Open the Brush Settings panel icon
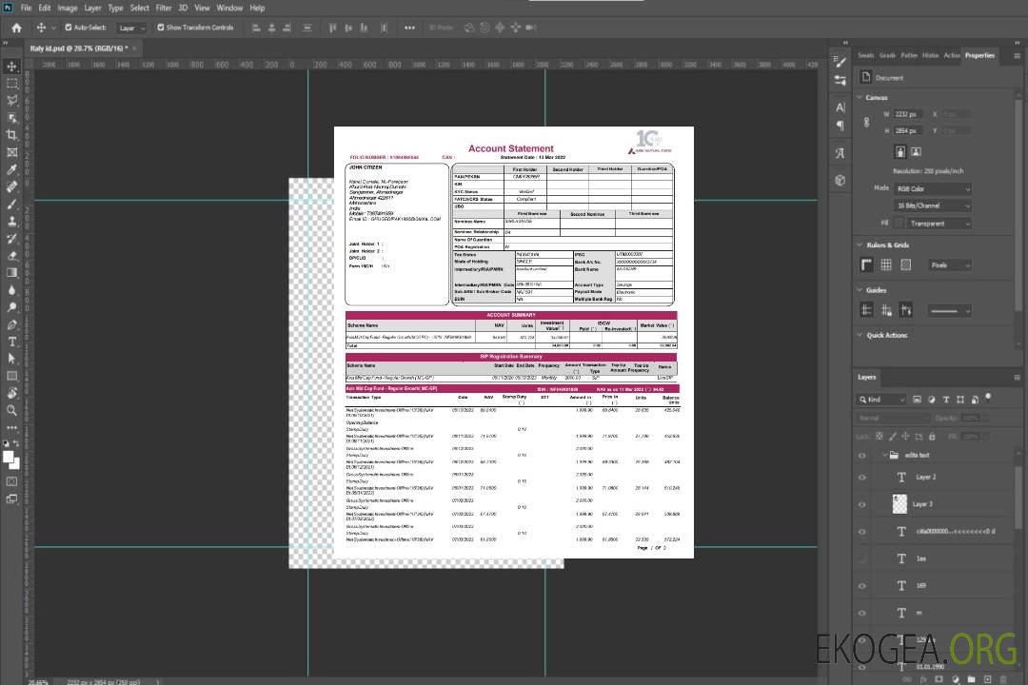Screen dimensions: 1028x685 840,62
